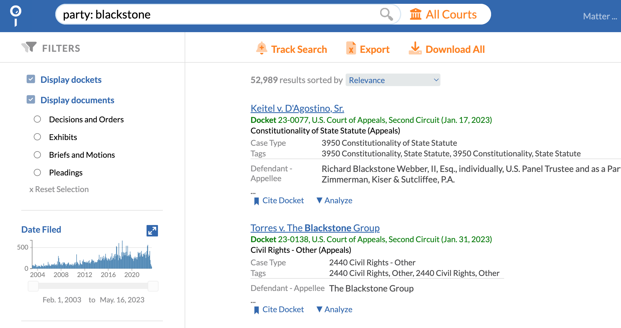
Task: Expand Analyze for Keitel v. D'Agostino
Action: tap(334, 201)
